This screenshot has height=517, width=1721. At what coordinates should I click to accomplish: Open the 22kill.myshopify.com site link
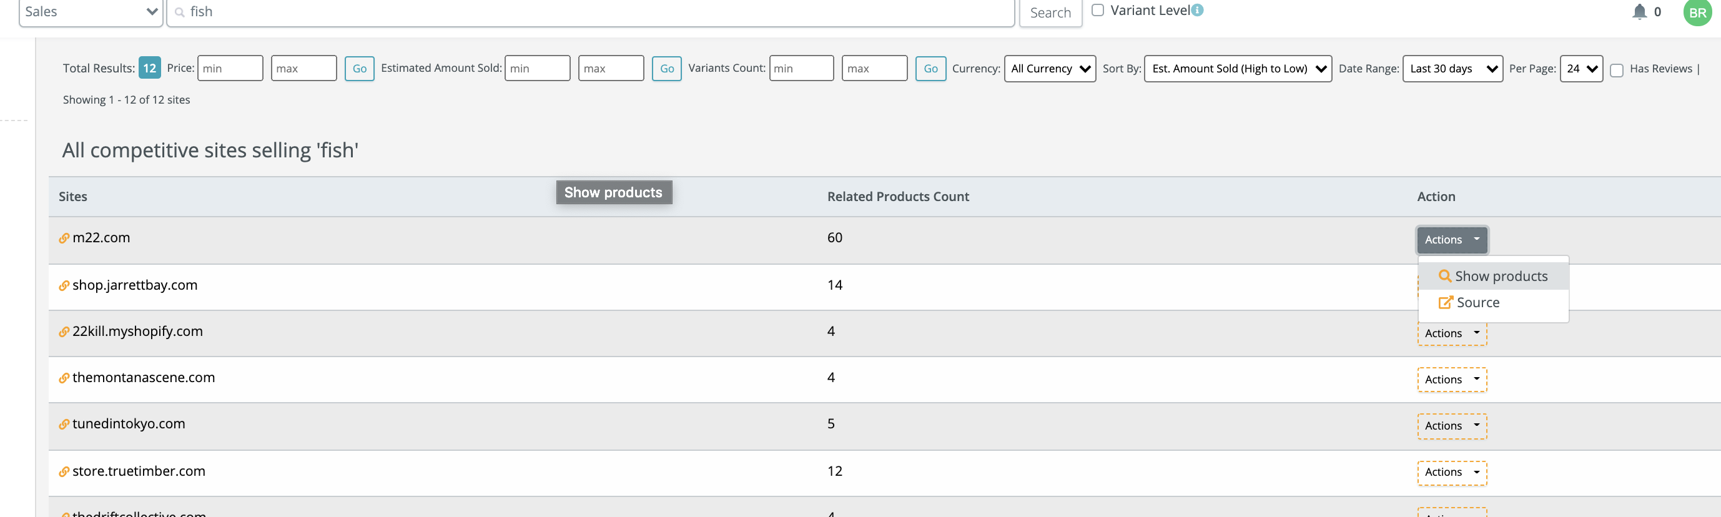click(x=137, y=332)
